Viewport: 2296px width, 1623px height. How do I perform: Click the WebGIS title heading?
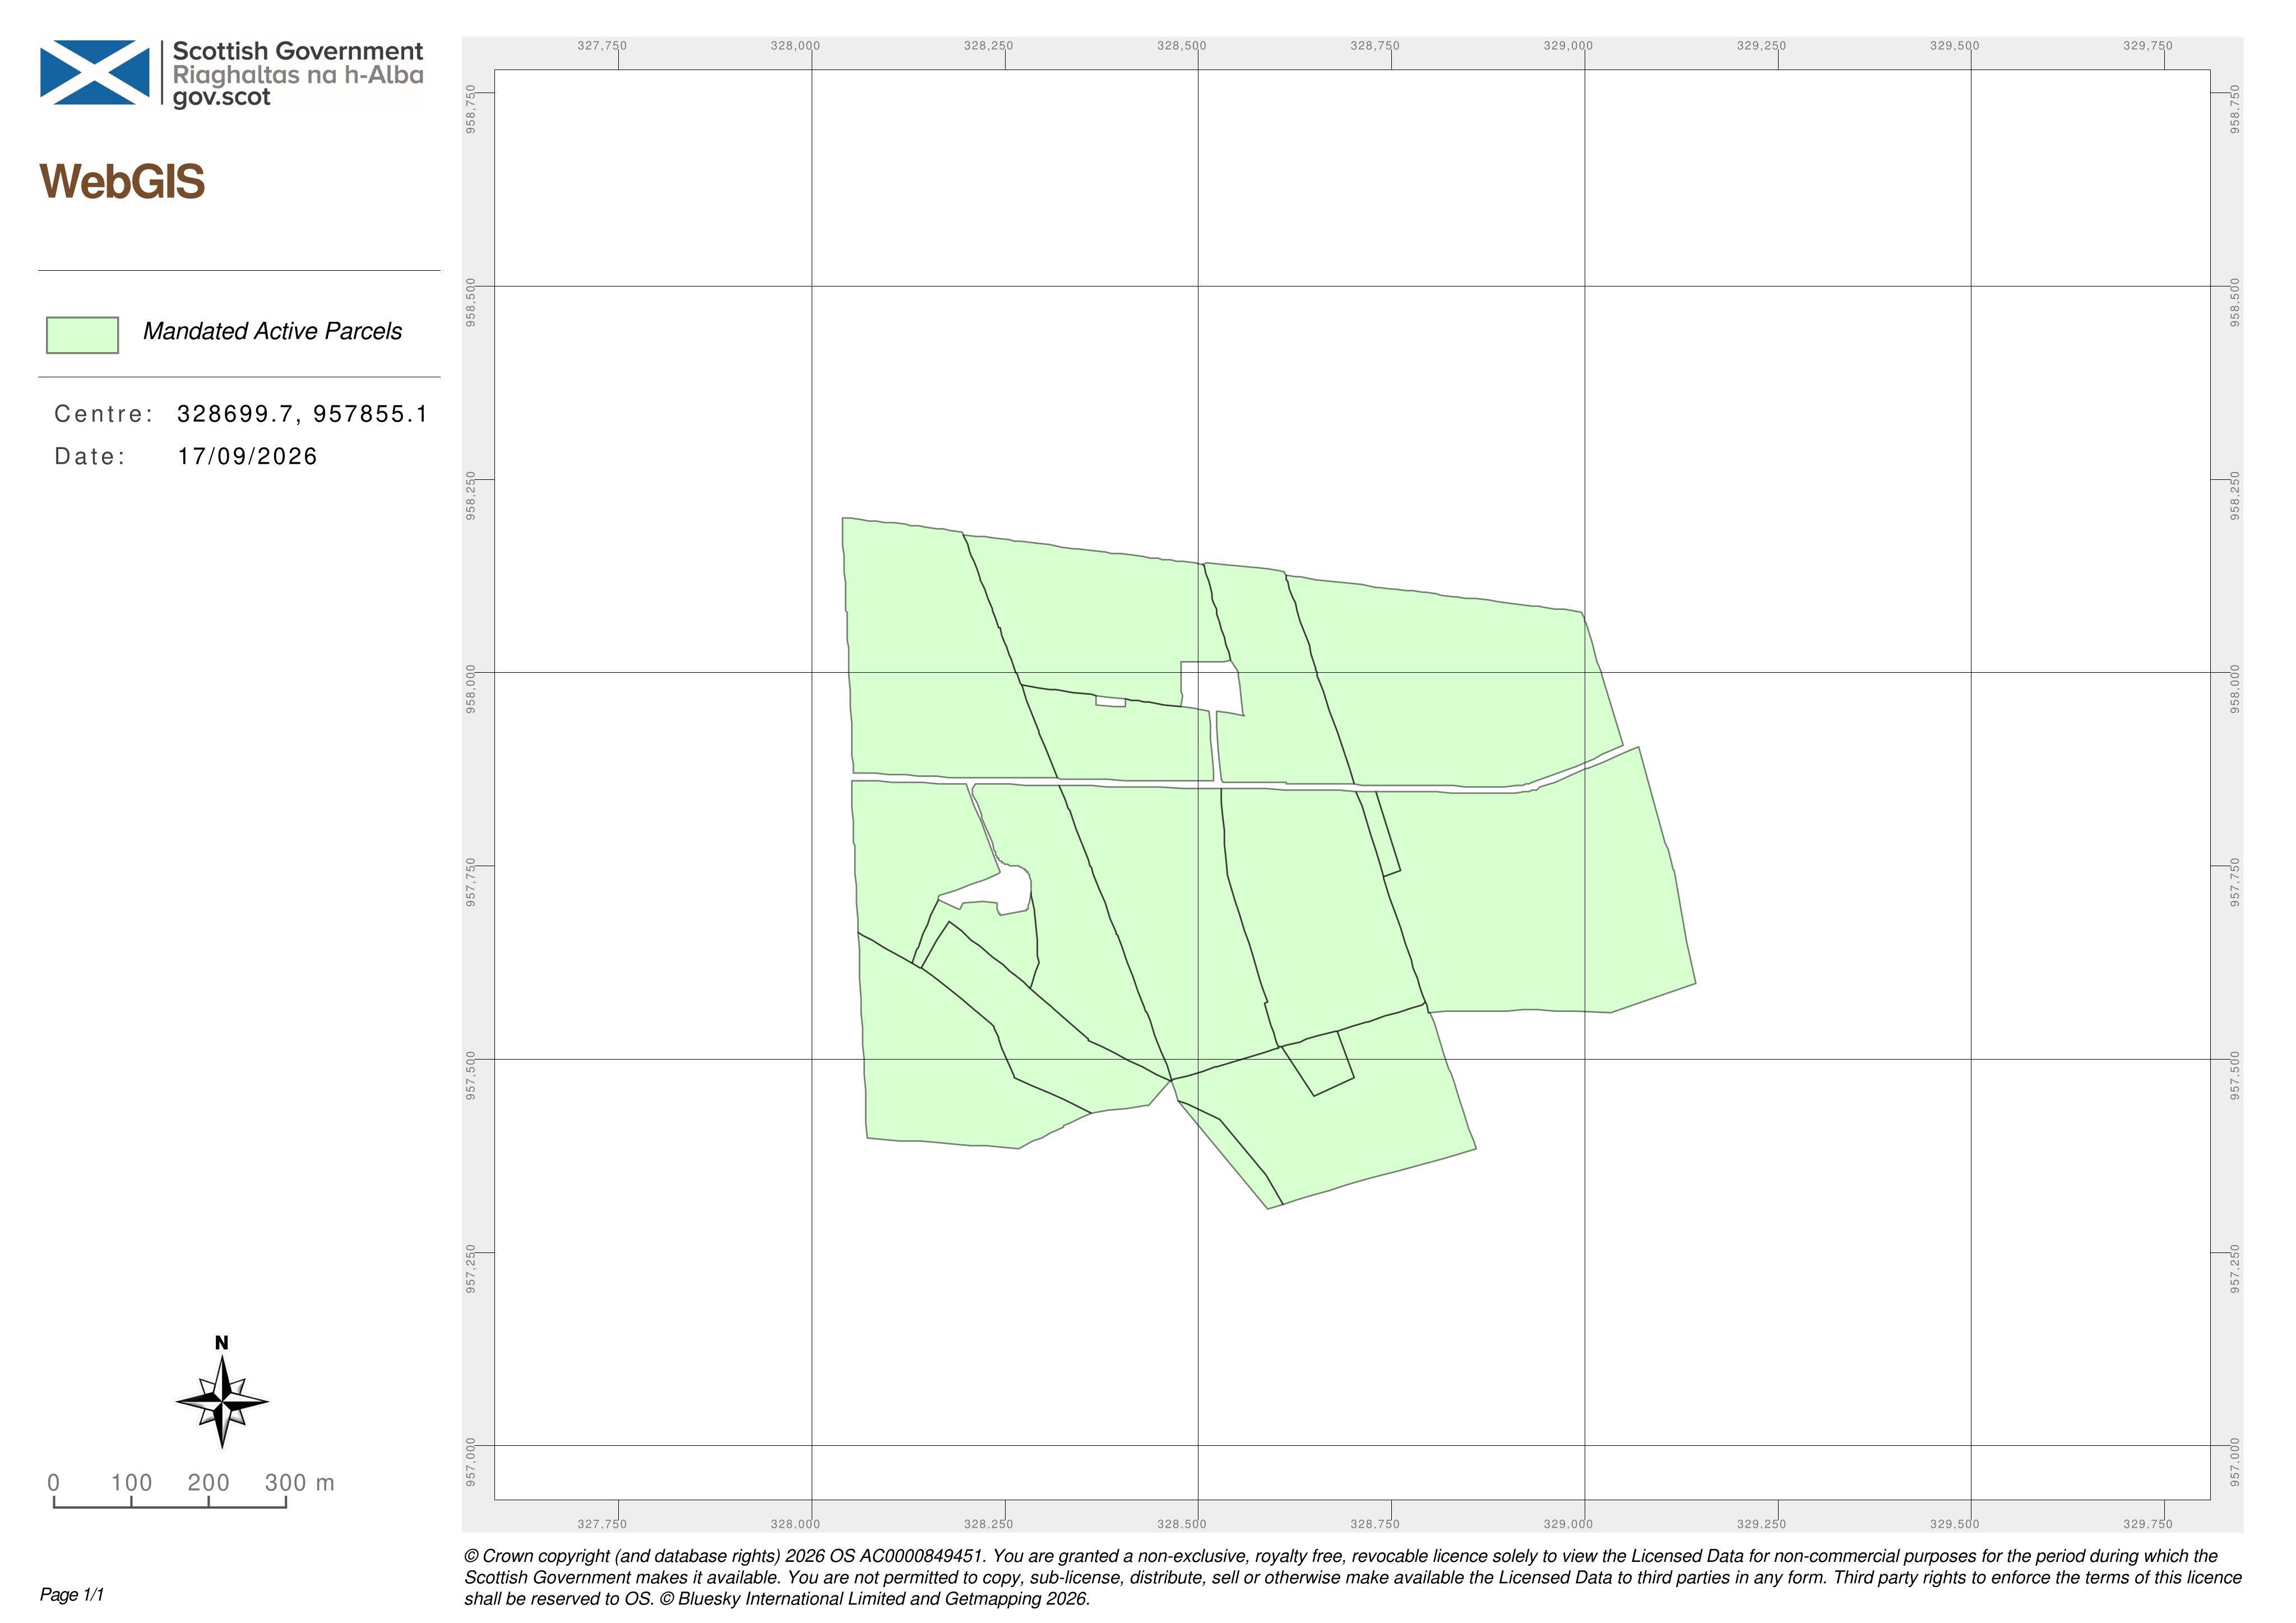coord(122,182)
